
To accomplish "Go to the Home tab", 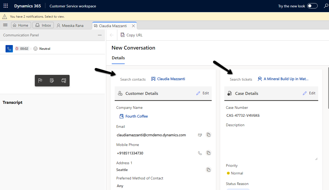I will 21,25.
